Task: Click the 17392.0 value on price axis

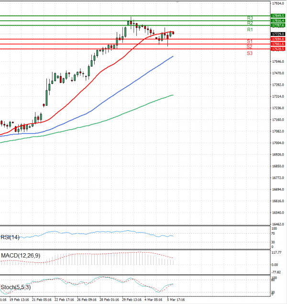Action: pyautogui.click(x=278, y=85)
